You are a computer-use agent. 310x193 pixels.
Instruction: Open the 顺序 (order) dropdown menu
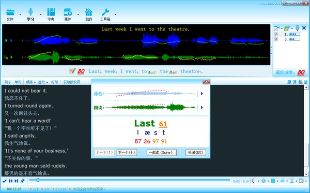tap(30, 82)
